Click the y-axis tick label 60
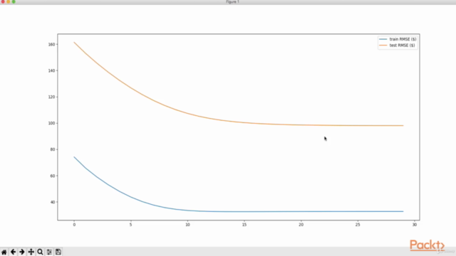This screenshot has width=456, height=256. pos(53,176)
